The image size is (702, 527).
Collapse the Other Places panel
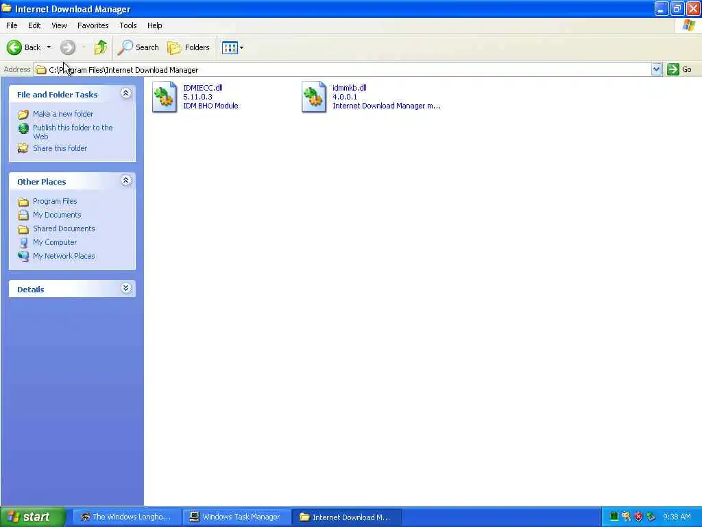click(126, 180)
